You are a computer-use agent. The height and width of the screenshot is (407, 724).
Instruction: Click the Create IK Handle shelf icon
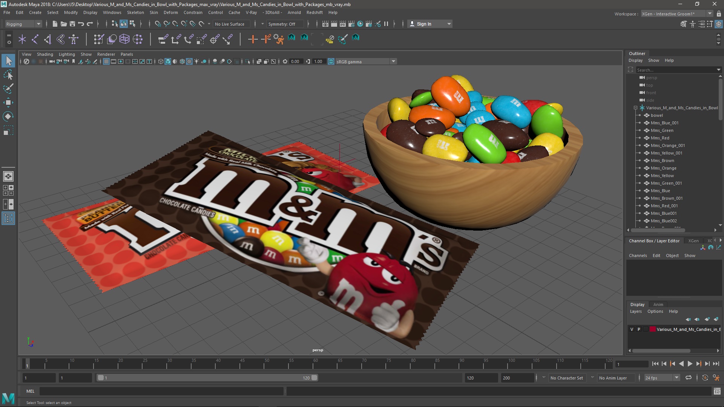[48, 39]
